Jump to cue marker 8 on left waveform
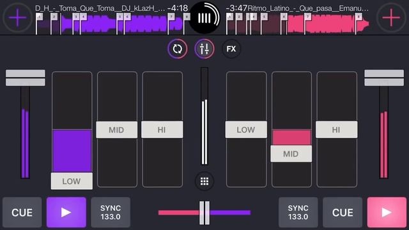409x230 pixels. pyautogui.click(x=187, y=17)
